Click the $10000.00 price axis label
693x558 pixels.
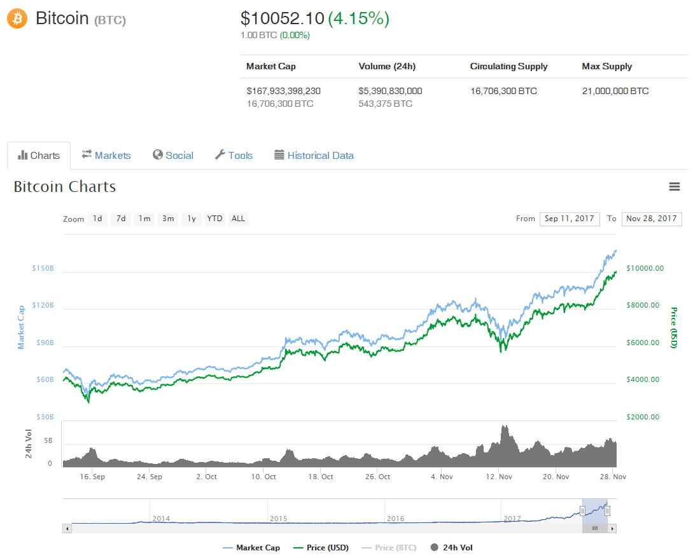pyautogui.click(x=645, y=268)
